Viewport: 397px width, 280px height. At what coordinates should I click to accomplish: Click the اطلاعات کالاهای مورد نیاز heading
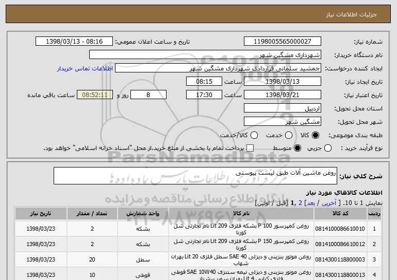344,193
